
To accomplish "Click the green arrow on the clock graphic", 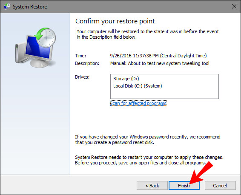I will click(41, 33).
